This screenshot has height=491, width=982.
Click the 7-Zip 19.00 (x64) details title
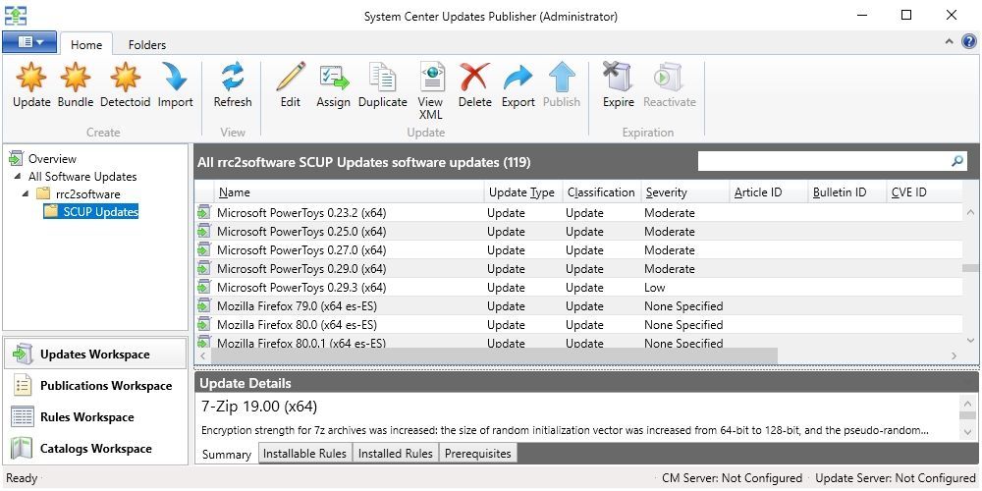(x=259, y=407)
